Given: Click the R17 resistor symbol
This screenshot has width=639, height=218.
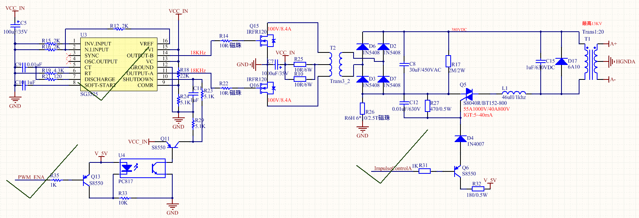Looking at the screenshot, I should tap(448, 61).
